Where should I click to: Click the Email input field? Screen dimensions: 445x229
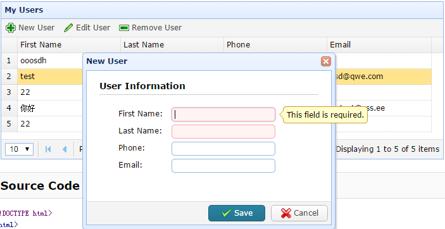point(223,166)
